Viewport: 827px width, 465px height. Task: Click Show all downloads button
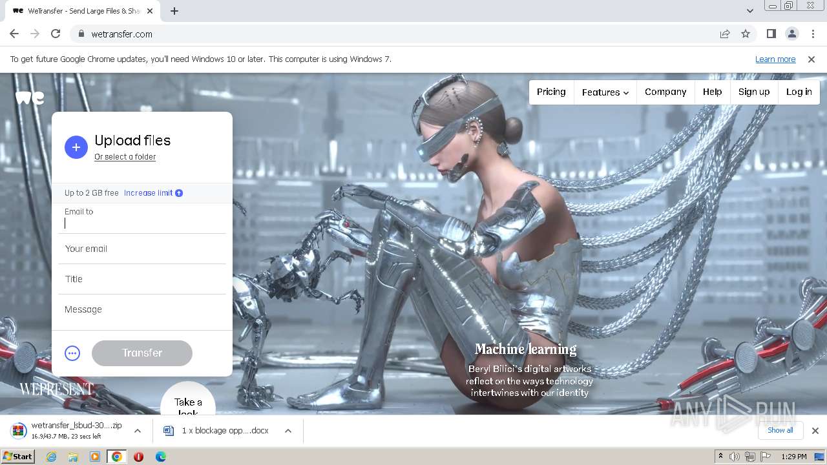(x=780, y=431)
